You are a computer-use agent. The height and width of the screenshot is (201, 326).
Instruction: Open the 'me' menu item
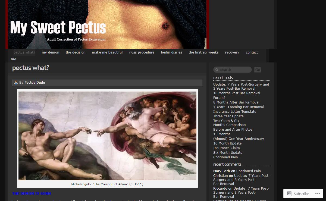click(14, 59)
